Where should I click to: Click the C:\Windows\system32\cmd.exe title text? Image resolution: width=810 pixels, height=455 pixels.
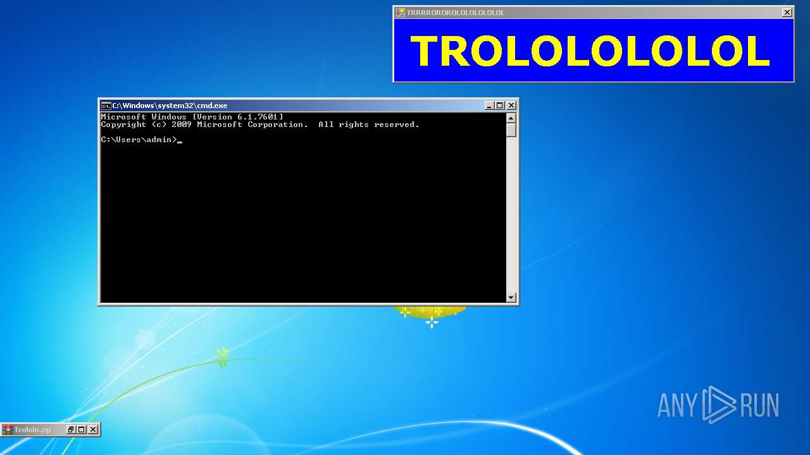click(x=170, y=106)
